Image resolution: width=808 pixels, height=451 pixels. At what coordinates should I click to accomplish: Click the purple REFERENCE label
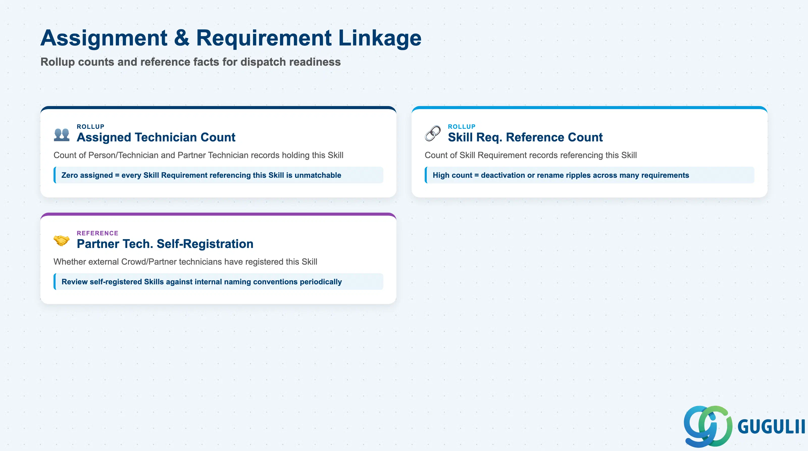pyautogui.click(x=97, y=233)
